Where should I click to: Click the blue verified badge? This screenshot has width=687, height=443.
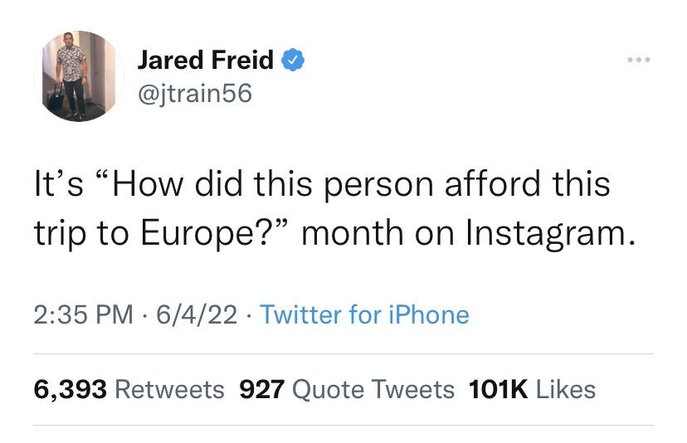(295, 59)
